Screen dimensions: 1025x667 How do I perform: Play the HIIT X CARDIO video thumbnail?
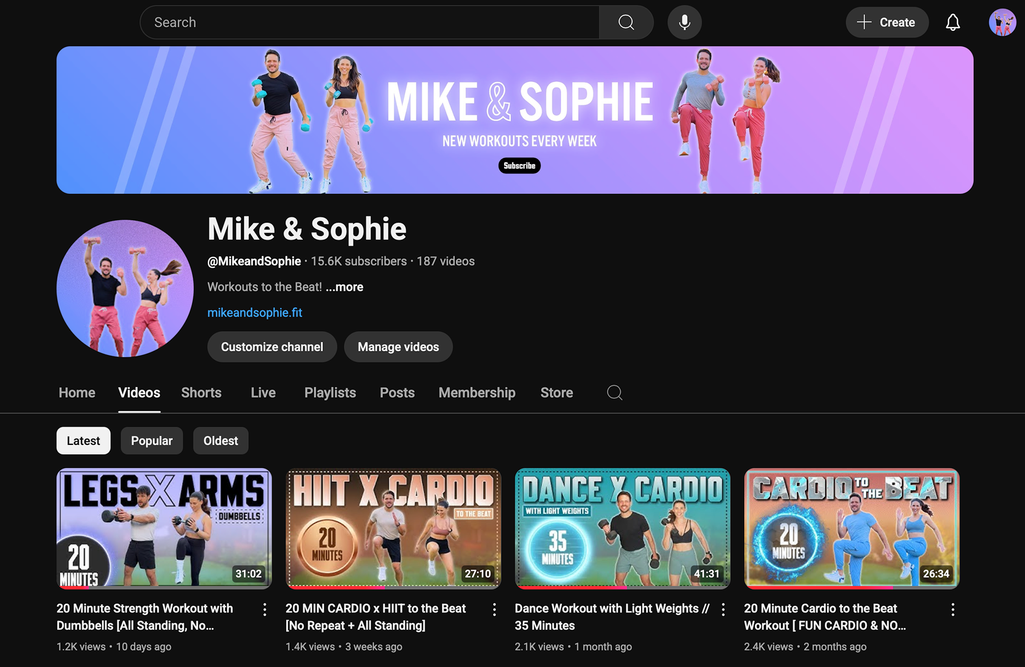click(x=393, y=529)
